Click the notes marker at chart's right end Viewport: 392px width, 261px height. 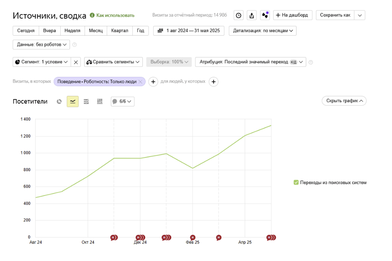point(271,238)
